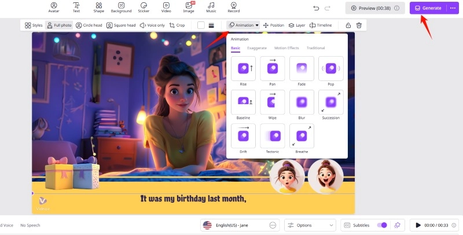Image resolution: width=463 pixels, height=235 pixels.
Task: Click the Generate button
Action: click(428, 8)
